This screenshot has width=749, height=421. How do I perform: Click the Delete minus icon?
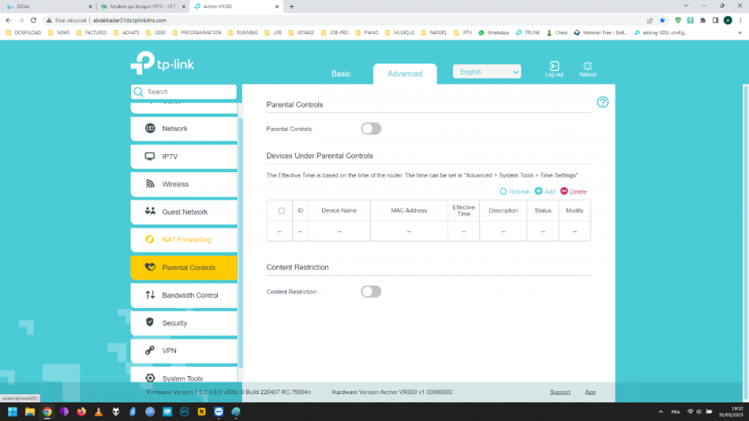pyautogui.click(x=564, y=191)
